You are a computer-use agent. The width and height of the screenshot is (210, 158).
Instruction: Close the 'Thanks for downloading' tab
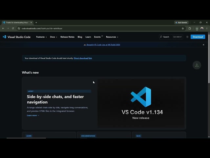pyautogui.click(x=31, y=23)
